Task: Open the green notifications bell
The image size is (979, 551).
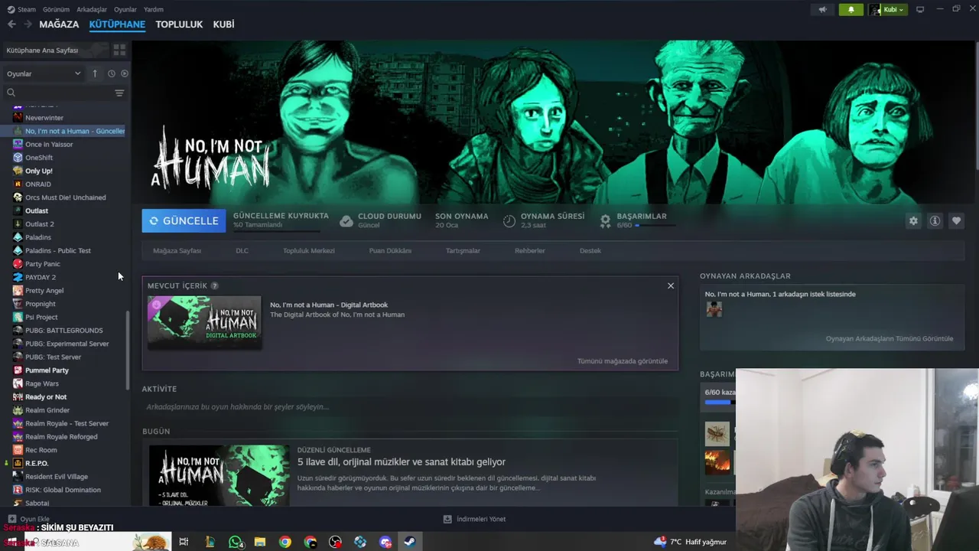Action: [851, 9]
